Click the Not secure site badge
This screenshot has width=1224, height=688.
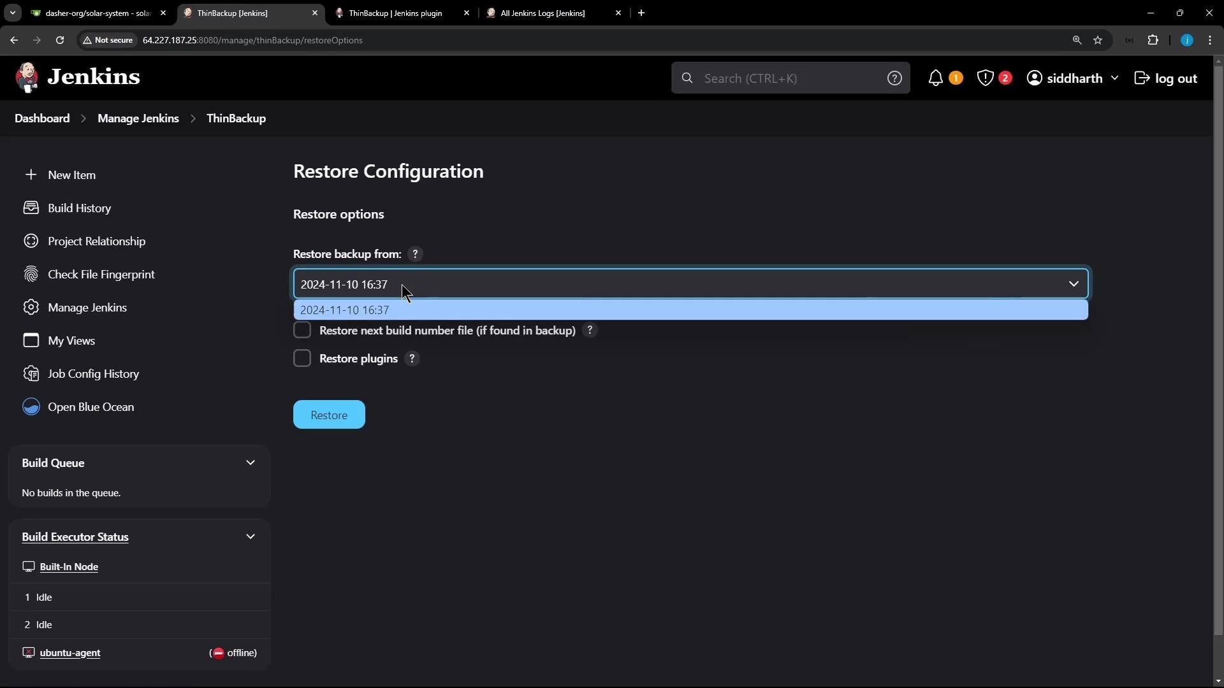coord(108,40)
